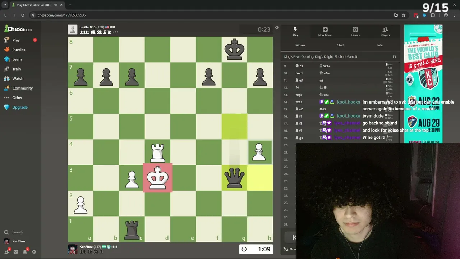Click the King's Pawn Opening name
The image size is (460, 259).
point(321,57)
